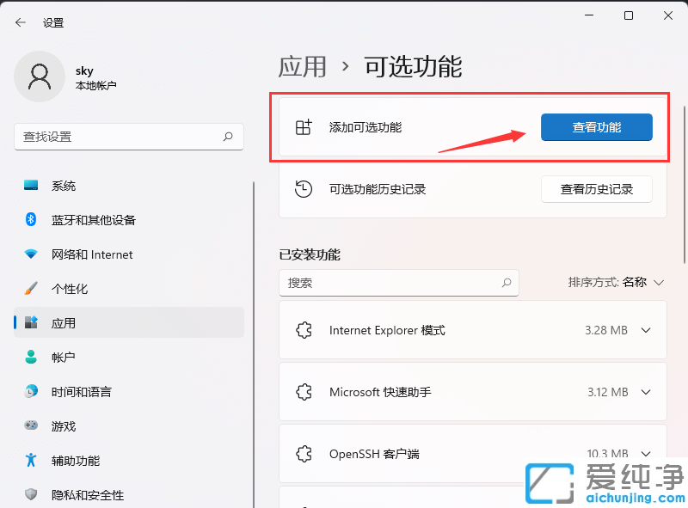Expand the OpenSSH 客户端 entry
This screenshot has width=688, height=508.
(x=646, y=454)
